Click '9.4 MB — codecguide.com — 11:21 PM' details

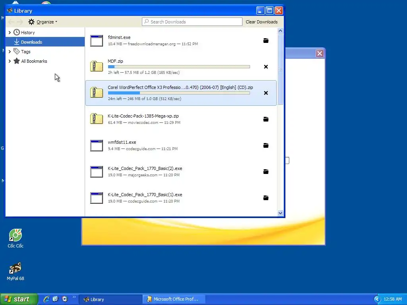143,149
